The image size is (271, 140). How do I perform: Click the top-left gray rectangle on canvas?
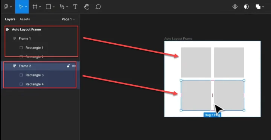point(196,62)
